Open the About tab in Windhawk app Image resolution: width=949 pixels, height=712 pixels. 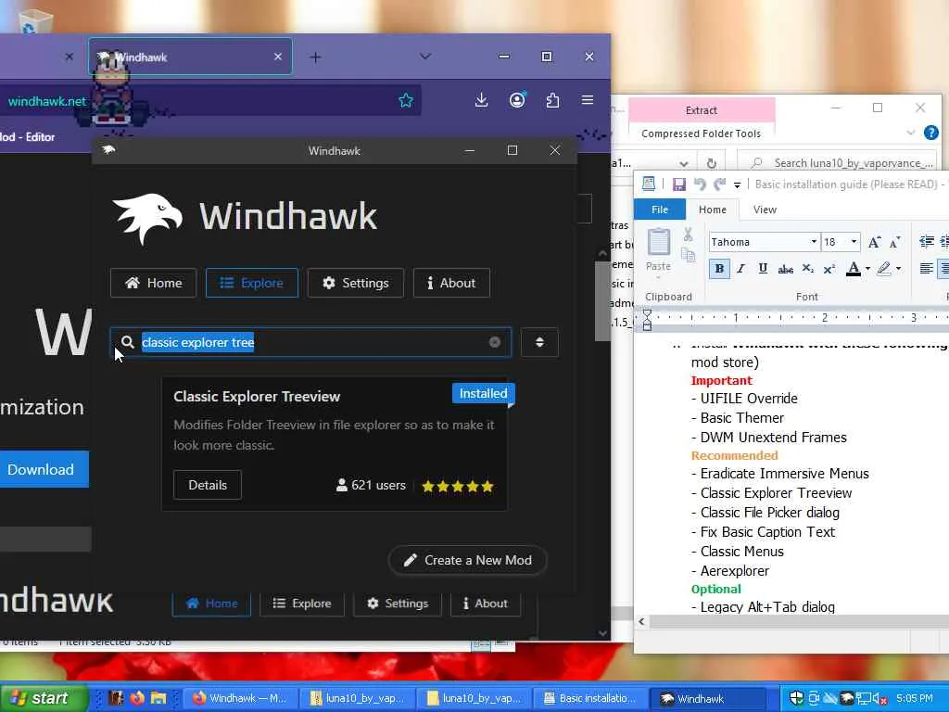pyautogui.click(x=451, y=283)
